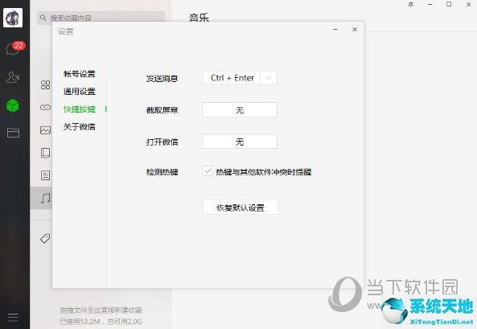
Task: Set the 截取屏幕 shortcut field
Action: tap(240, 110)
